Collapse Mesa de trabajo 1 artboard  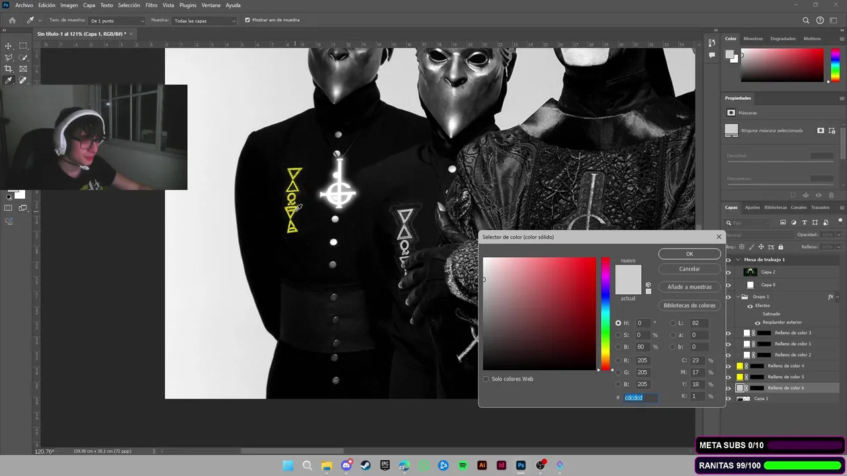[738, 260]
